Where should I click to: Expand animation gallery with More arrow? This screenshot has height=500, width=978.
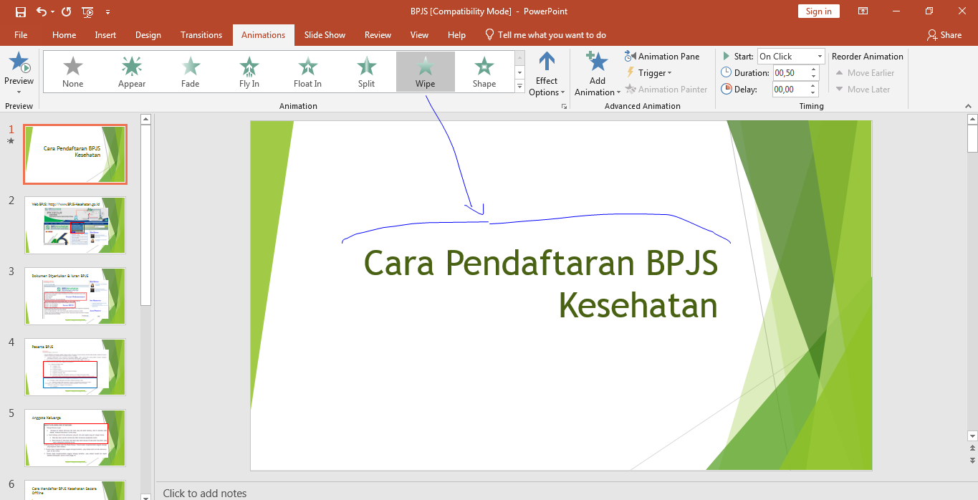520,86
